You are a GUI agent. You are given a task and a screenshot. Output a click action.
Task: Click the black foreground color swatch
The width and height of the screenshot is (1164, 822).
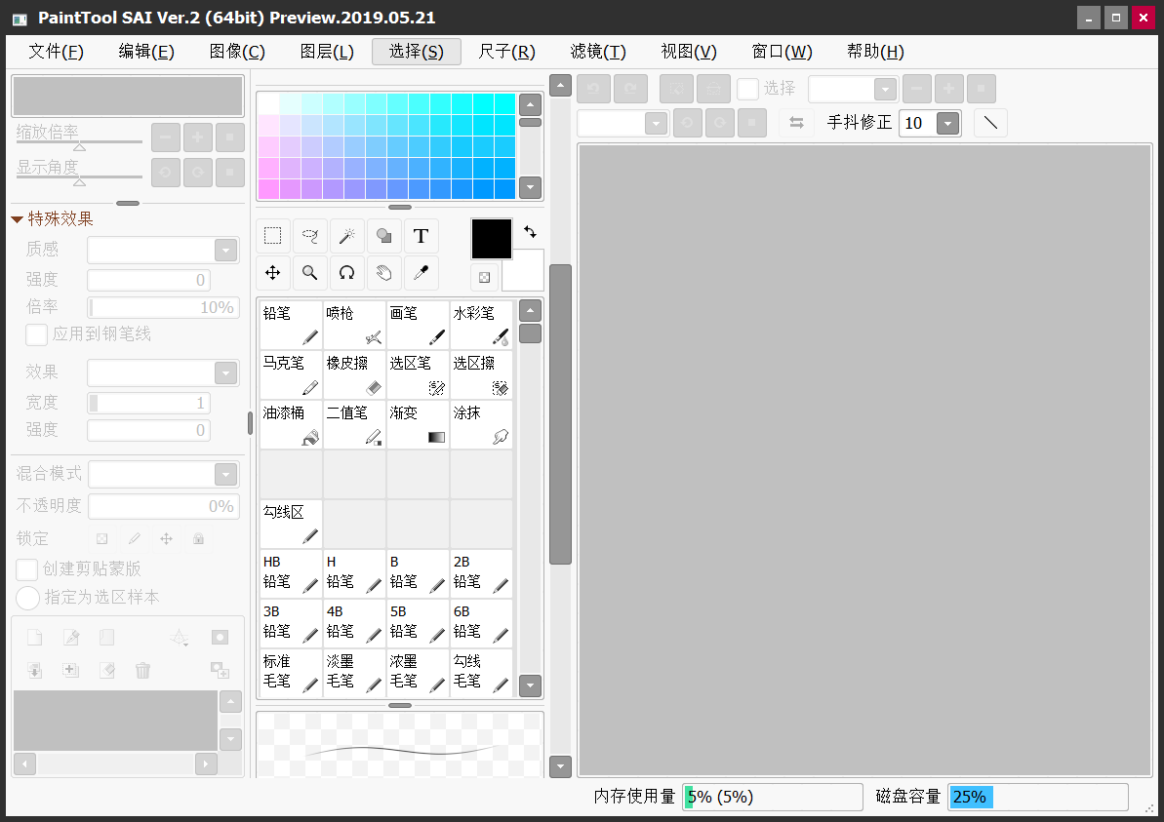tap(492, 238)
